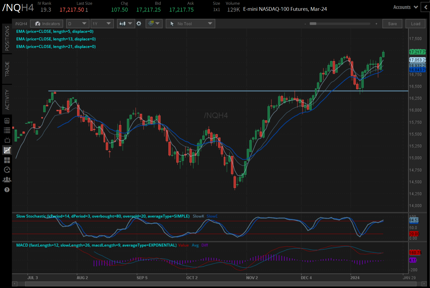Click the NOV 2 date axis label
The image size is (430, 288).
pyautogui.click(x=252, y=278)
